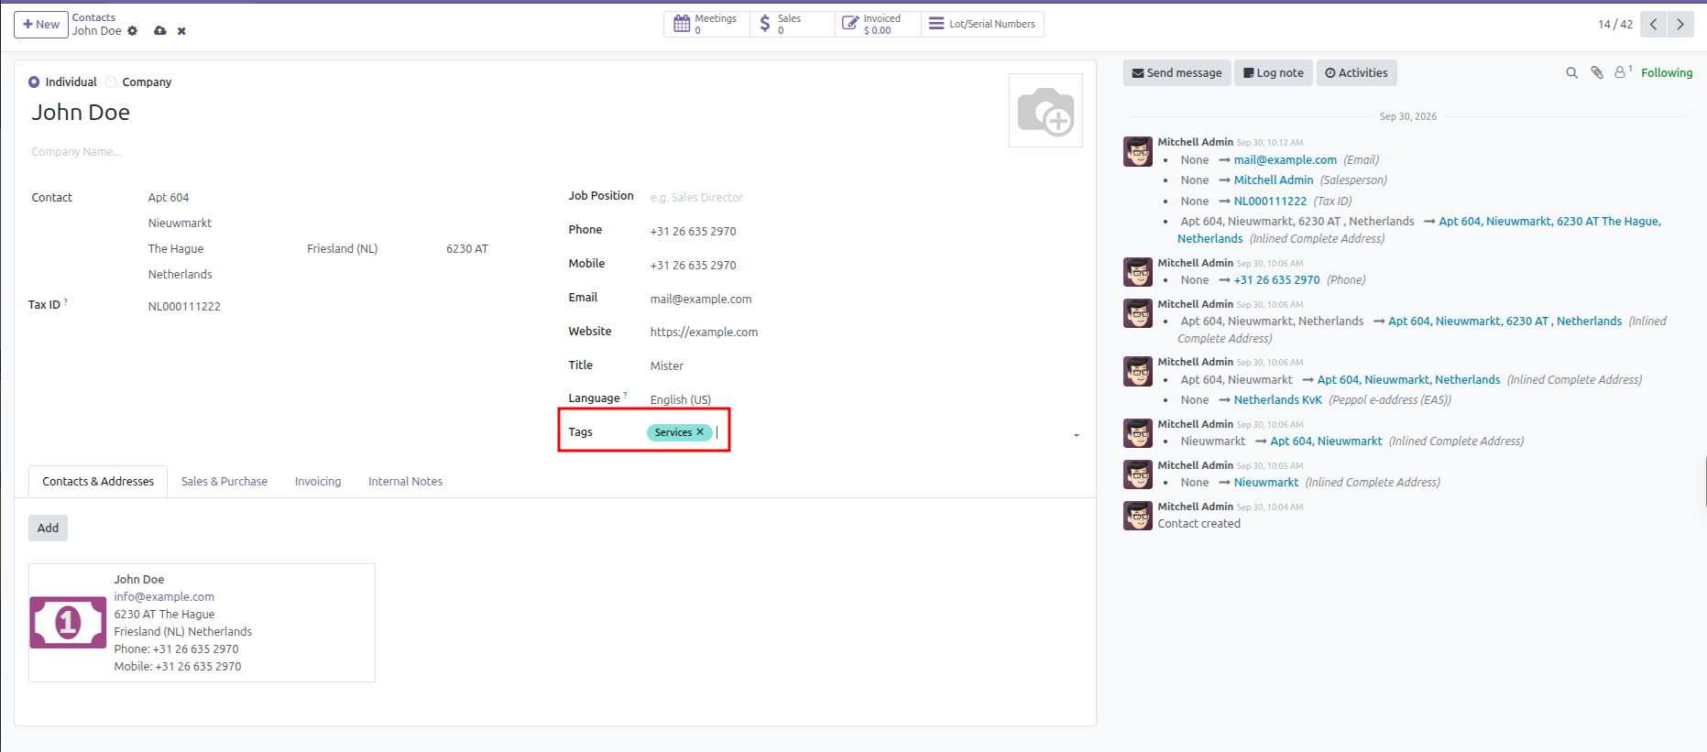The image size is (1707, 752).
Task: Click NL000111222 link in chatter log
Action: [1270, 202]
